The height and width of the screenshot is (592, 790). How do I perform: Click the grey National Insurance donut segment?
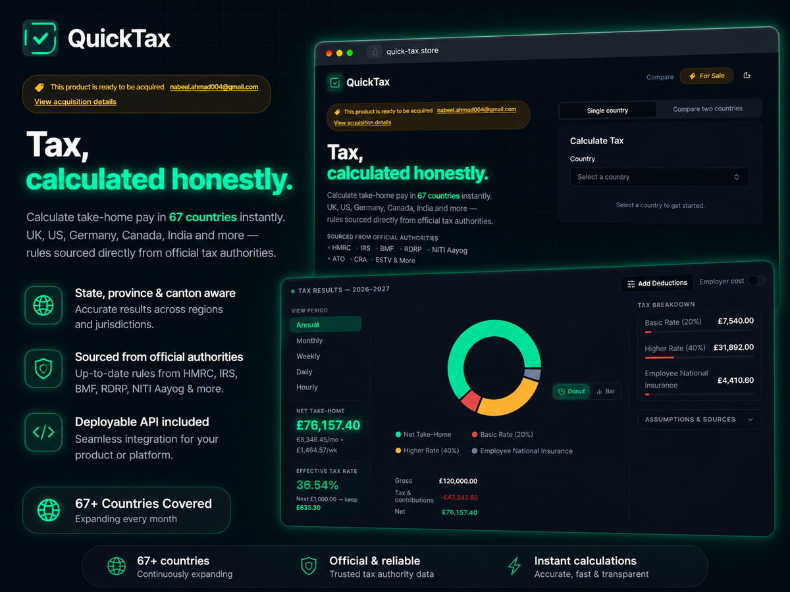coord(533,374)
